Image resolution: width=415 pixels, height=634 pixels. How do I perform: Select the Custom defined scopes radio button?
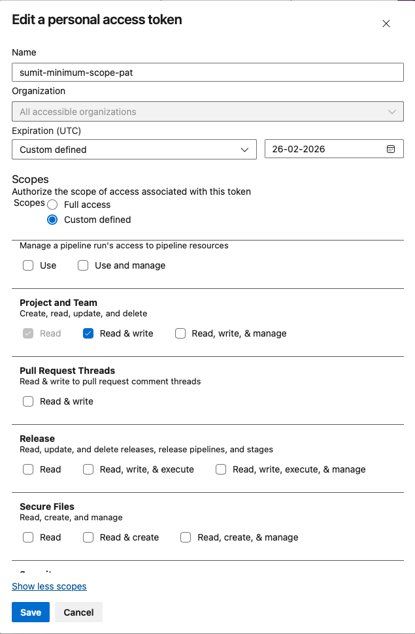[52, 220]
